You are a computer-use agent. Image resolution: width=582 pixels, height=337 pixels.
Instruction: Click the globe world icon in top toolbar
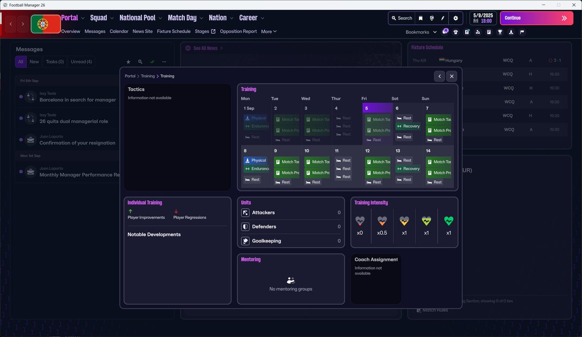[432, 18]
